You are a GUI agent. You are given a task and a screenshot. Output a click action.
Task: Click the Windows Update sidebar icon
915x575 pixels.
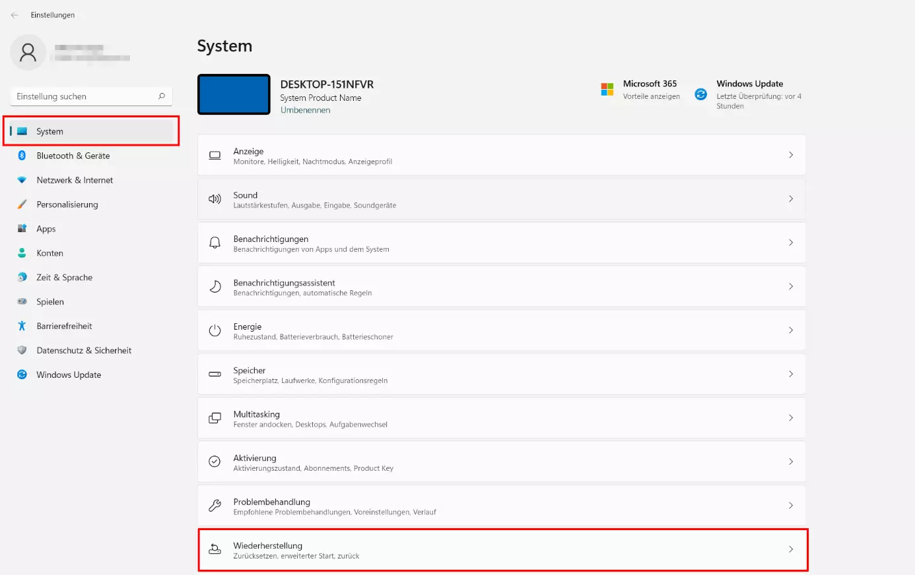[22, 375]
